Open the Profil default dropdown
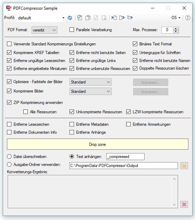 [x=41, y=18]
